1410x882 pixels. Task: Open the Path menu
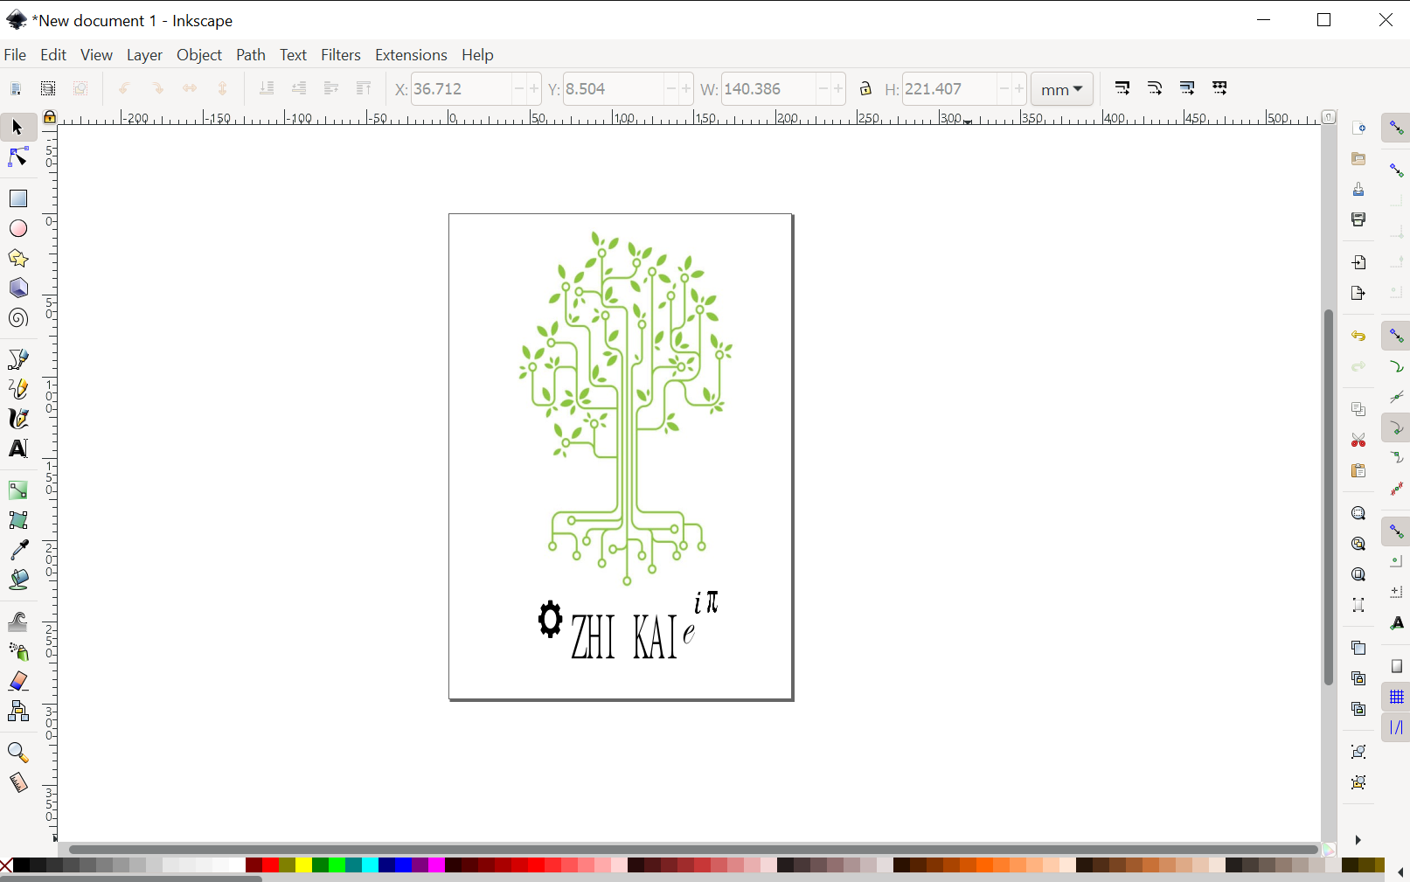pyautogui.click(x=251, y=54)
